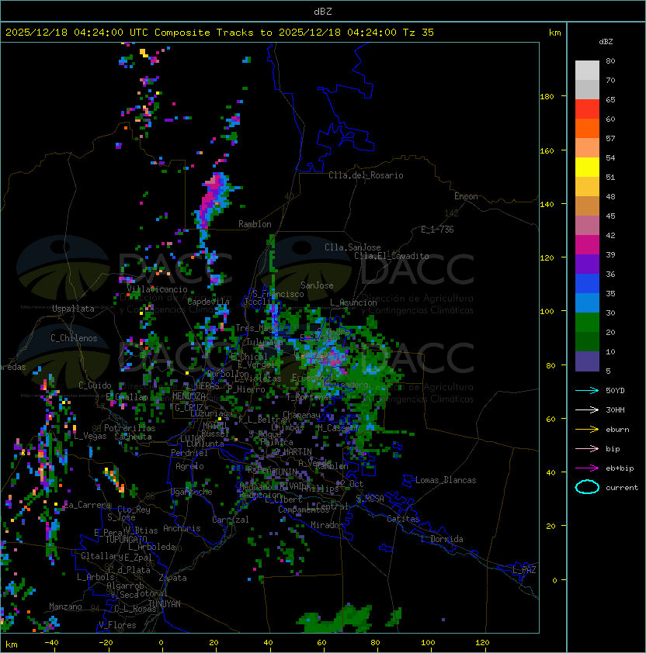
Task: Click the cyan 50YD arrow in legend
Action: coord(587,390)
